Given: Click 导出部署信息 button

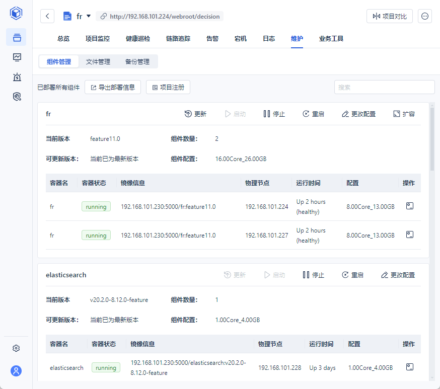Looking at the screenshot, I should coord(112,88).
